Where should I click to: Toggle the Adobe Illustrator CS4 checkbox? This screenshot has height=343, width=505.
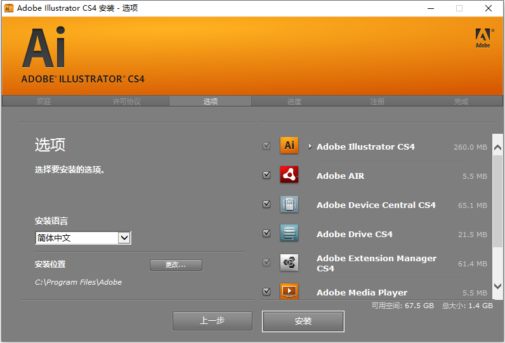pos(266,146)
